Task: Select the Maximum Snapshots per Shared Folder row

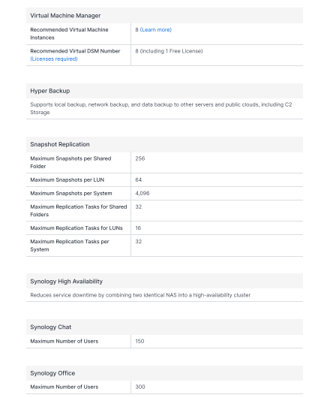Action: point(164,162)
